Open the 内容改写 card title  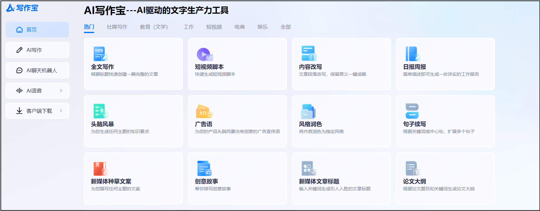(311, 67)
